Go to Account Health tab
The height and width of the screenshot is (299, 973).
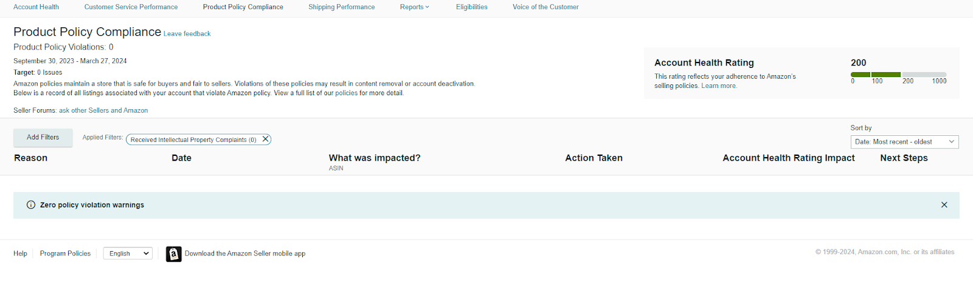point(36,7)
